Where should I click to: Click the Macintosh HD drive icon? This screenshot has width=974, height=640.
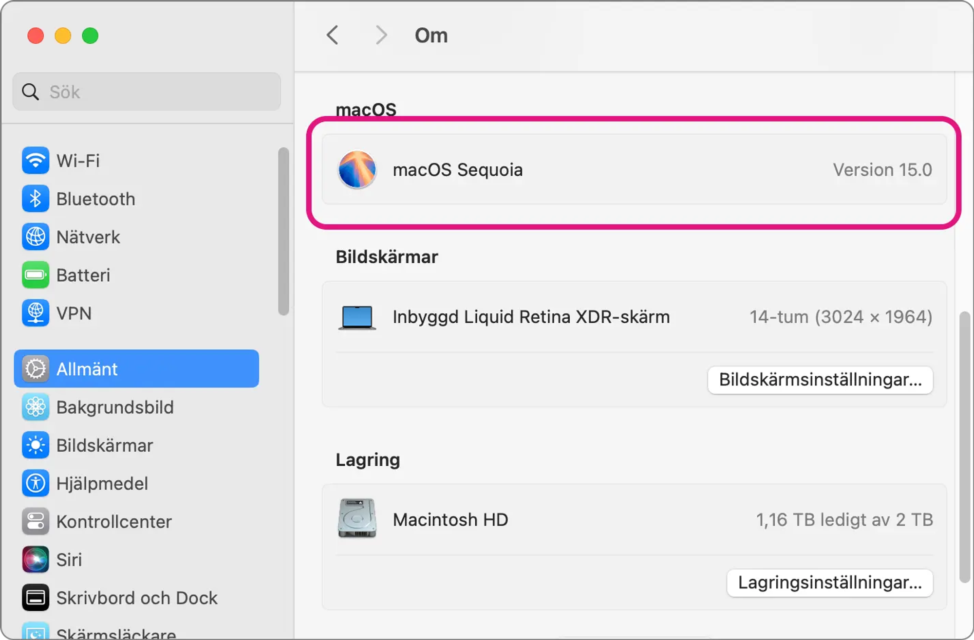[x=357, y=518]
